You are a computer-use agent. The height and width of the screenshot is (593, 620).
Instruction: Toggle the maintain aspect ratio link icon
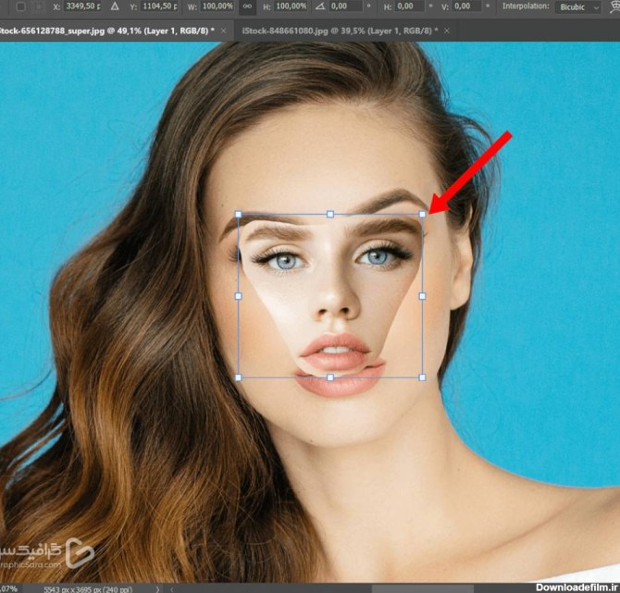coord(247,6)
